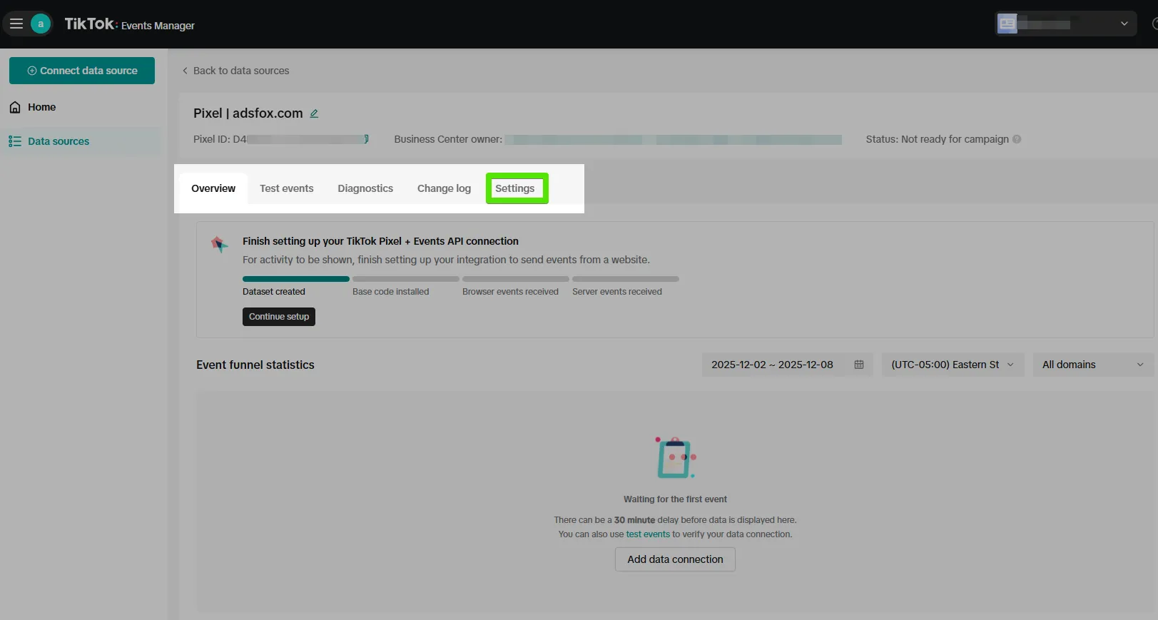Screen dimensions: 1158x620
Task: Expand the All domains dropdown
Action: 1092,365
